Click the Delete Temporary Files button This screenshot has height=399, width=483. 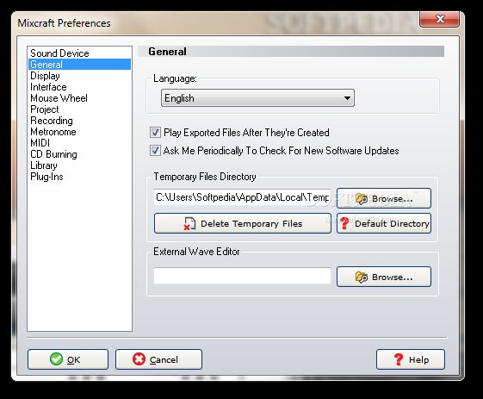pos(243,223)
